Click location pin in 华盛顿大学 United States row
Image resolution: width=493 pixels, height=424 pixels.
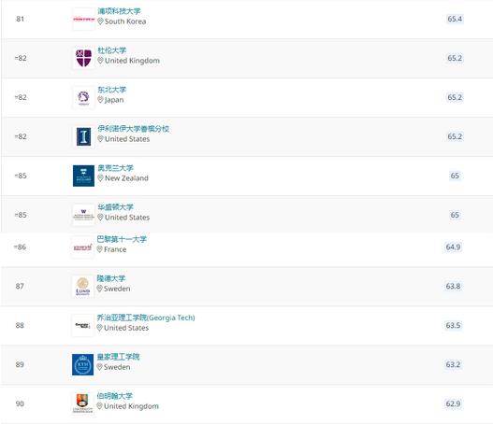tap(100, 218)
